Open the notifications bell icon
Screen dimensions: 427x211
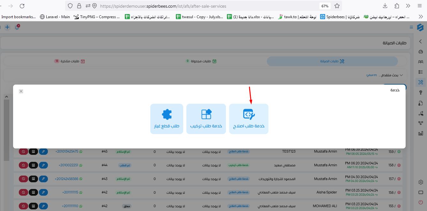17,27
